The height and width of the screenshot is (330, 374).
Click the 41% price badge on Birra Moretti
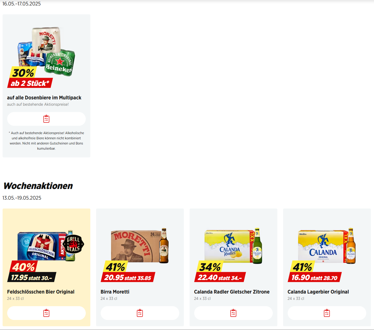click(x=128, y=271)
